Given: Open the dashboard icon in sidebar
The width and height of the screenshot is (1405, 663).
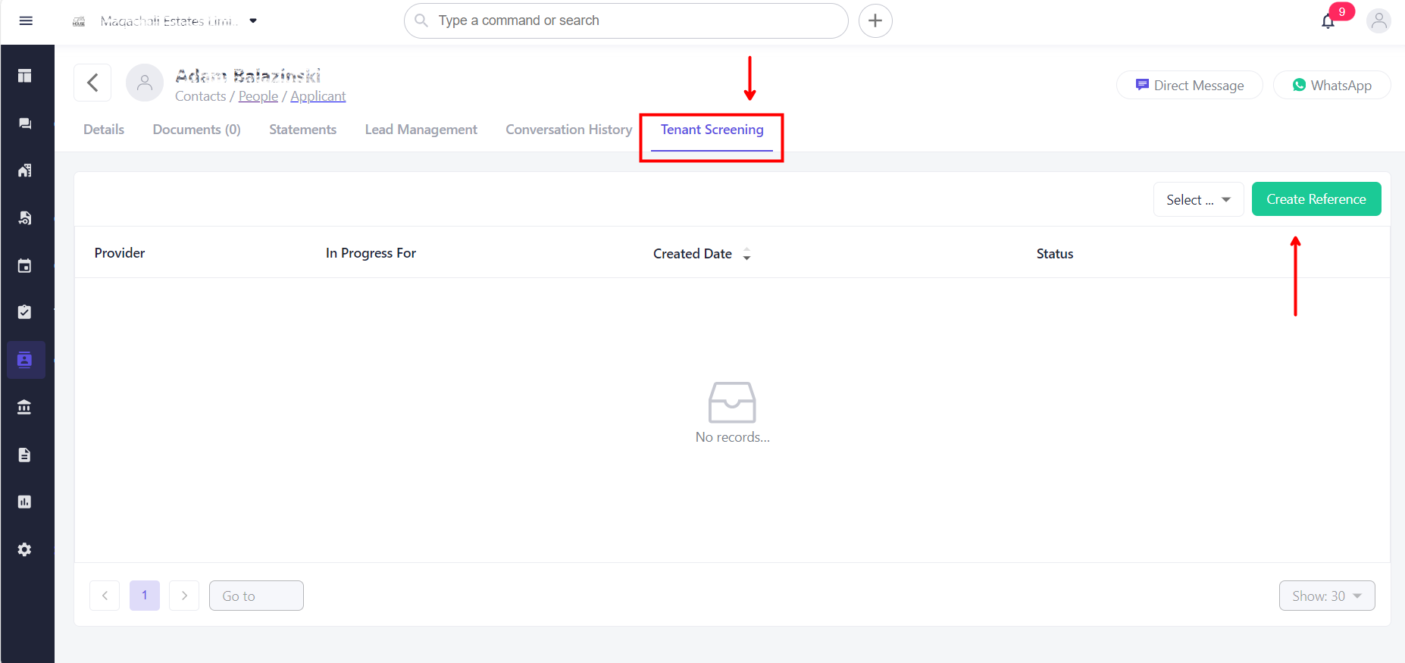Looking at the screenshot, I should click(x=25, y=76).
